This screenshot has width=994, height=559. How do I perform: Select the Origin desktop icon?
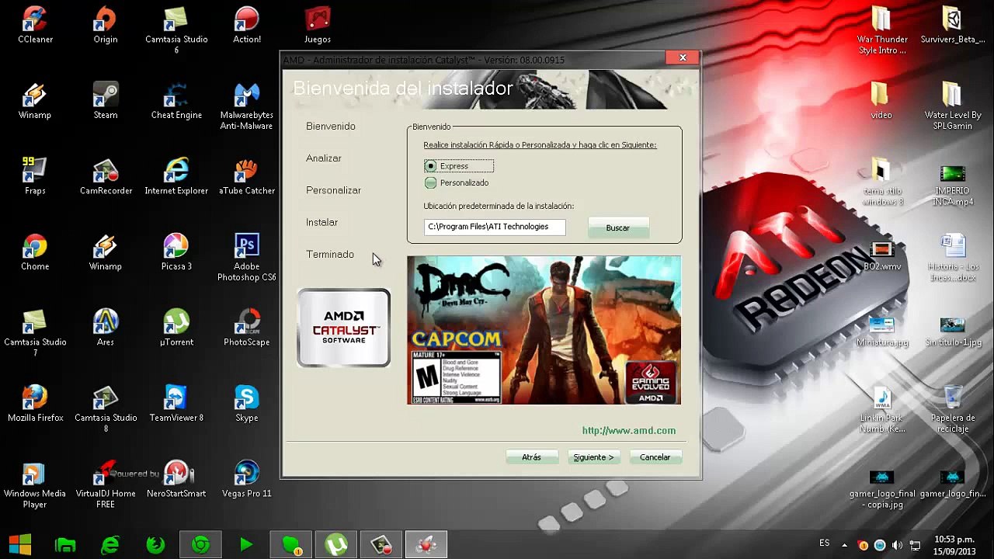pos(106,25)
